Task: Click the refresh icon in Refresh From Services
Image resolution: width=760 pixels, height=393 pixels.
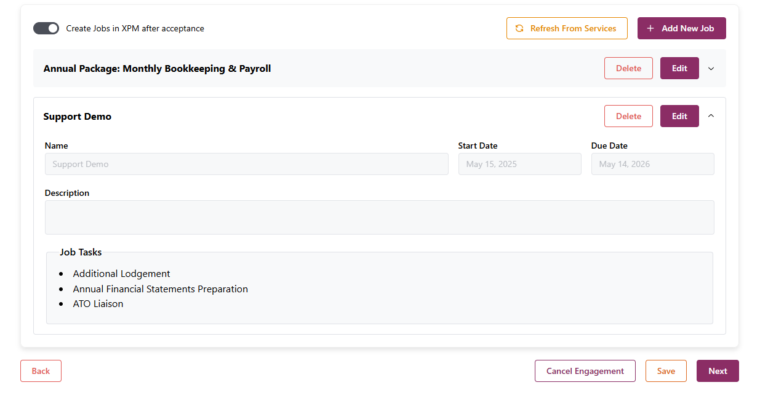Action: [519, 28]
